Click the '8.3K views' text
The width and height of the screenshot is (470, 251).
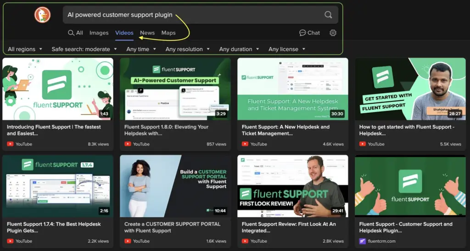click(98, 144)
